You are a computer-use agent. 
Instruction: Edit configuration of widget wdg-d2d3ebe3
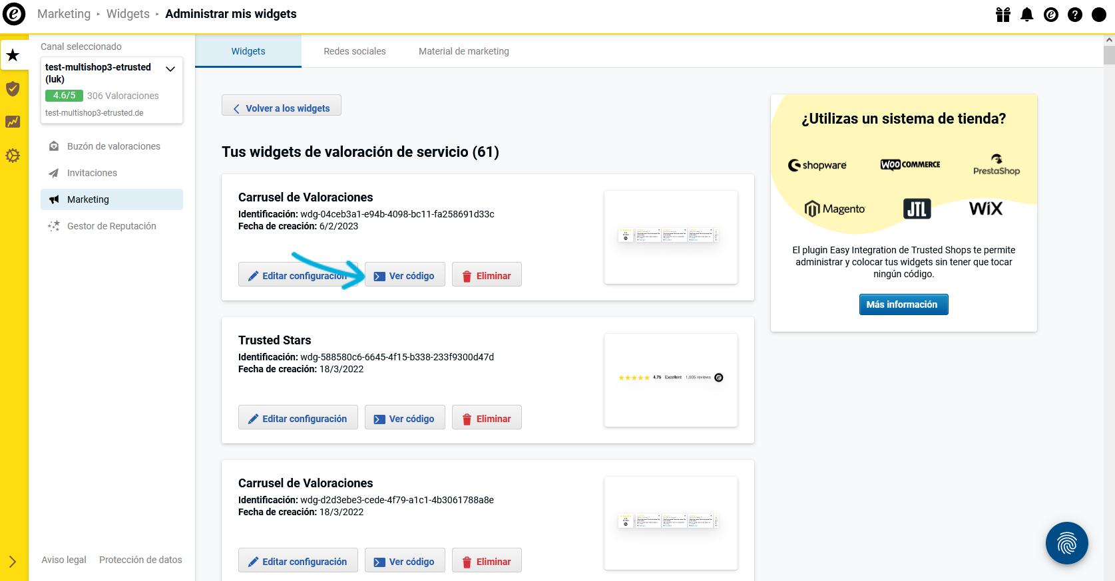point(298,561)
